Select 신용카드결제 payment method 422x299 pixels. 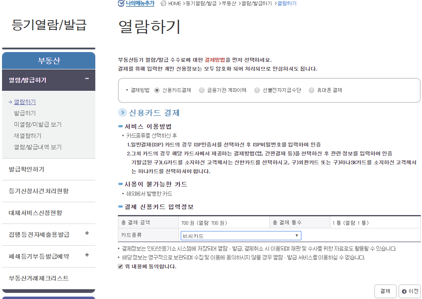[x=157, y=90]
